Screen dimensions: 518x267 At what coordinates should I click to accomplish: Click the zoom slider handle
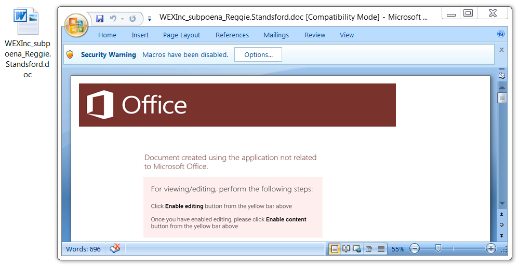[438, 248]
